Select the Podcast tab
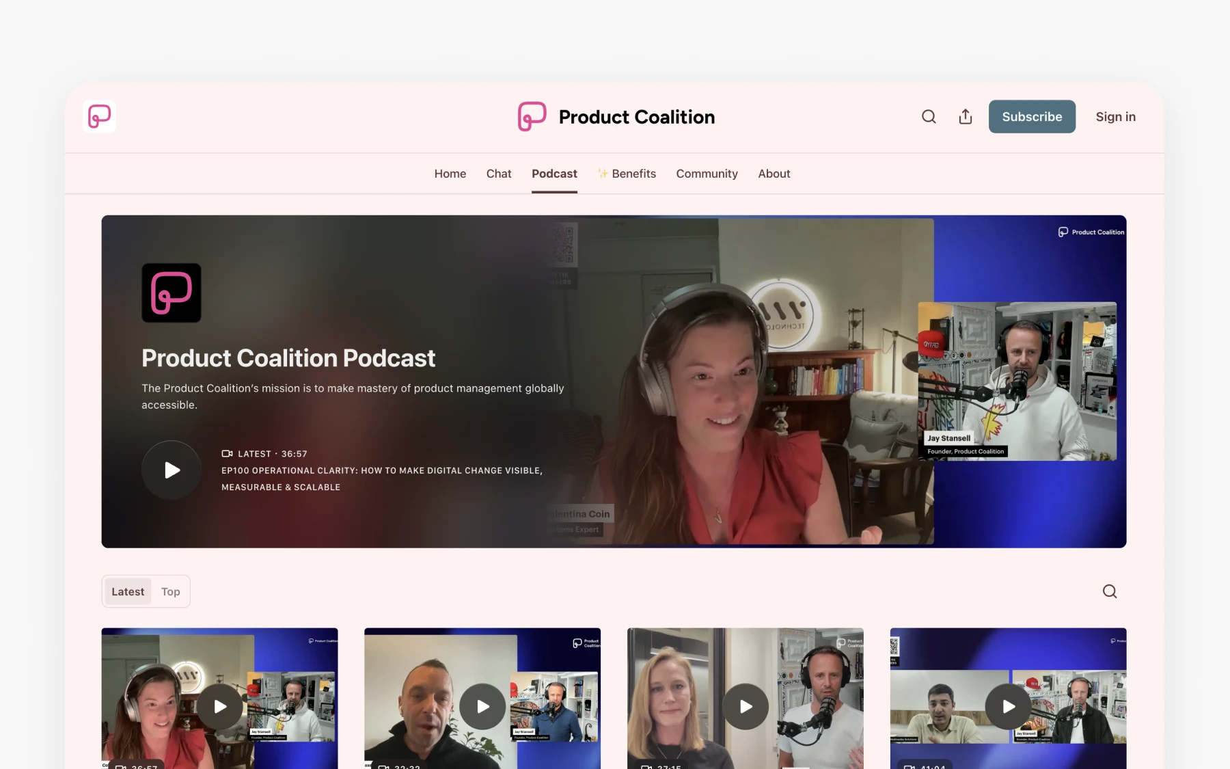 (554, 174)
